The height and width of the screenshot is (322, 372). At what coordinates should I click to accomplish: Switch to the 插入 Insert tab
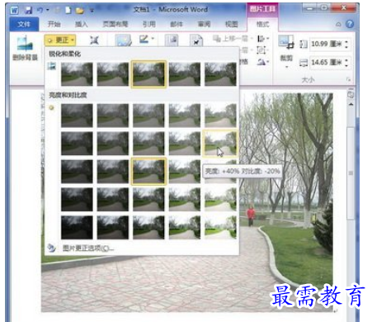click(81, 24)
